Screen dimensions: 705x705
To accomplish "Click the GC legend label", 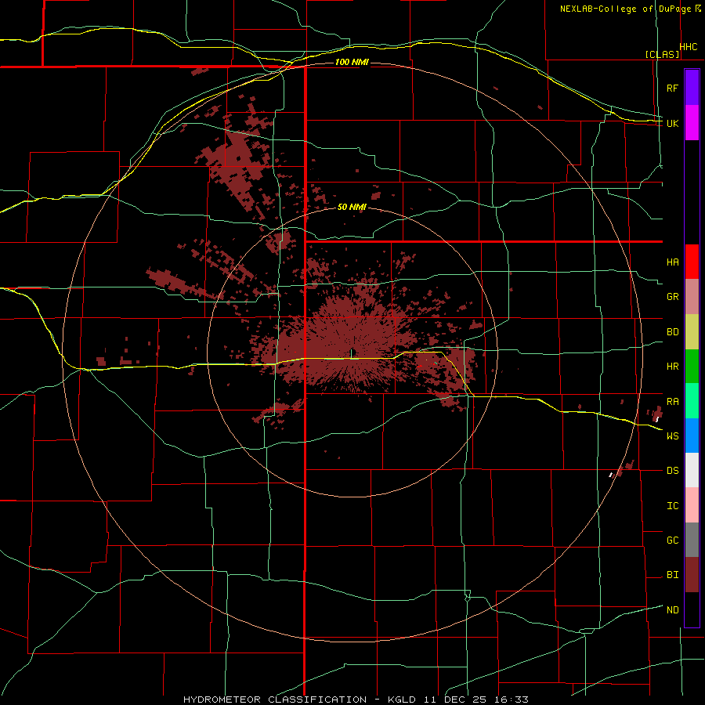I will (672, 540).
